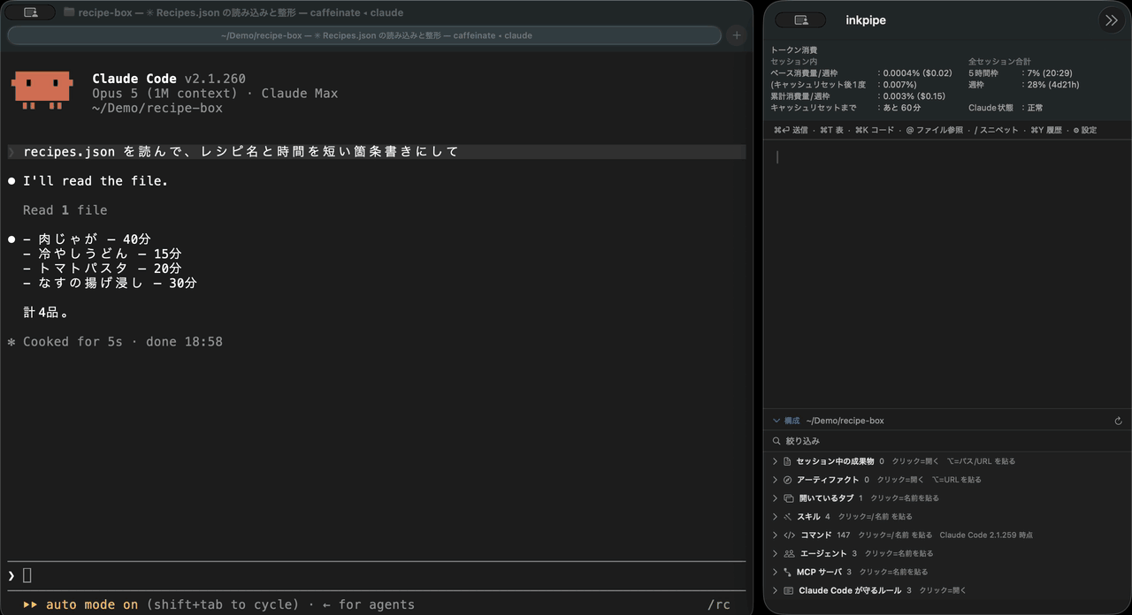Click the Claude Code prompt input line

376,575
